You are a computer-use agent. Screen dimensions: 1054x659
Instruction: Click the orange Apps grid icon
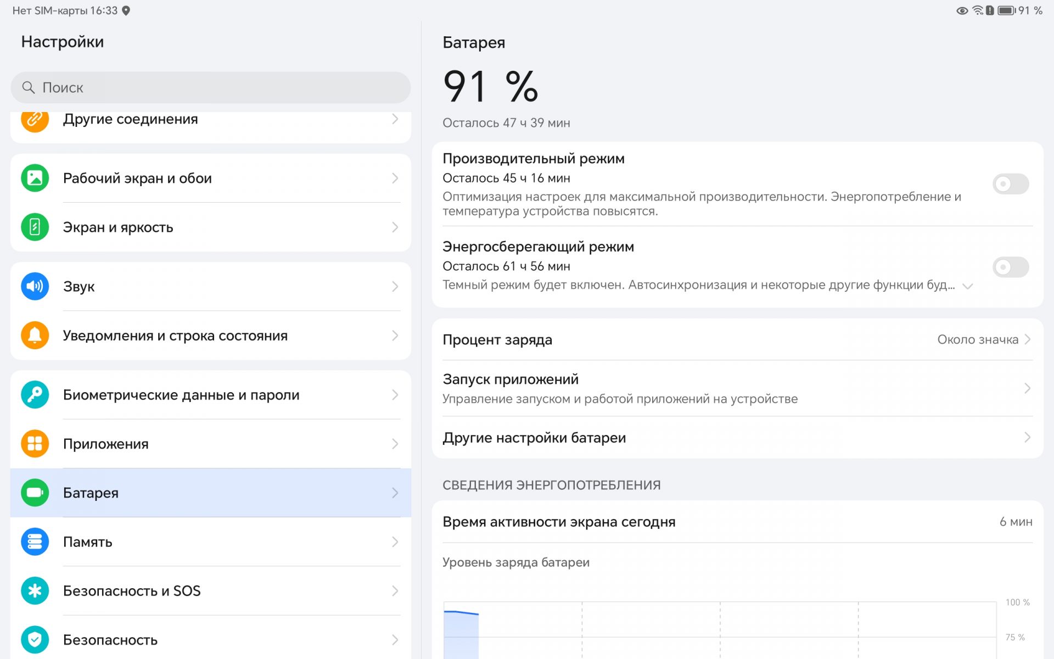point(35,443)
